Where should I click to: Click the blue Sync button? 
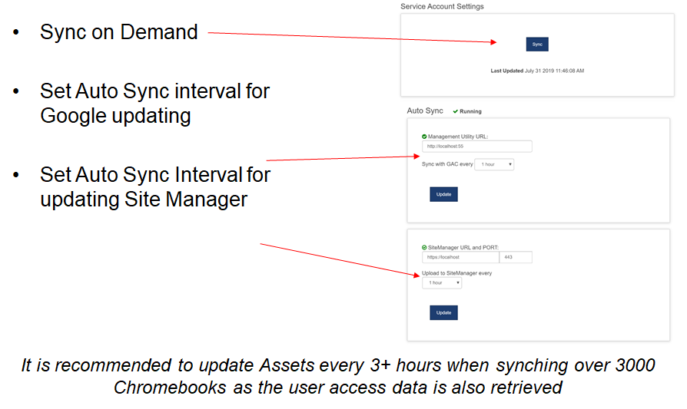537,45
